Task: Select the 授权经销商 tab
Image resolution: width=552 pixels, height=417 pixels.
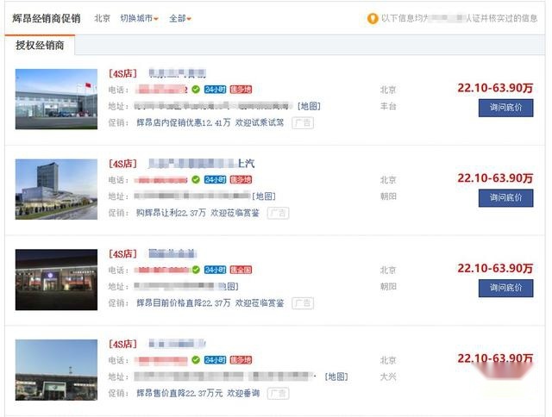Action: (x=40, y=46)
